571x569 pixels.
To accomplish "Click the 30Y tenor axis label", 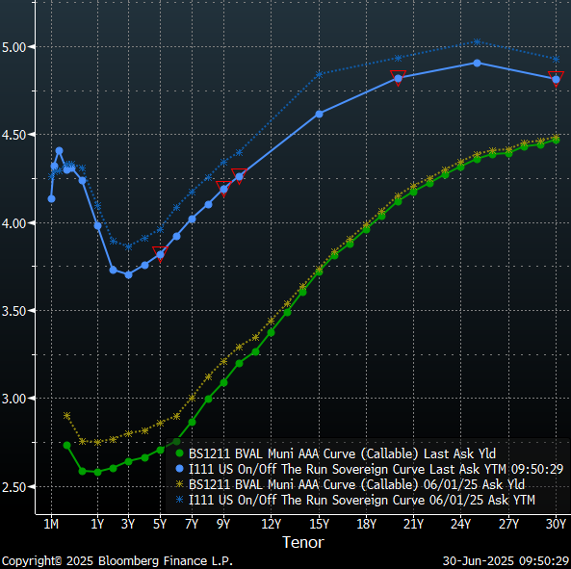I will [x=556, y=524].
